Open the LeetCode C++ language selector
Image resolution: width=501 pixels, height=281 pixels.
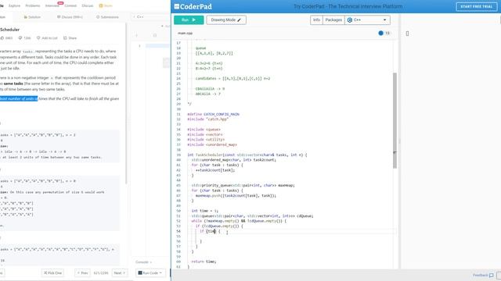(140, 17)
